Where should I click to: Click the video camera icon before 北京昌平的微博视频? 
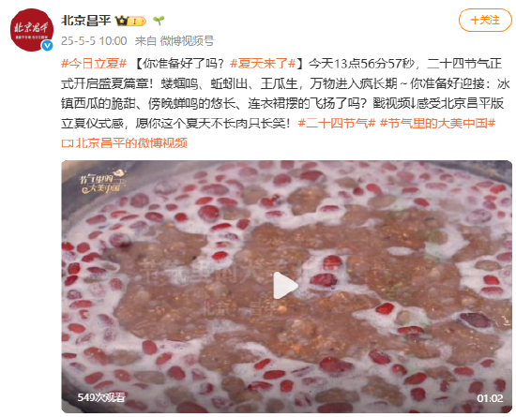[x=68, y=143]
